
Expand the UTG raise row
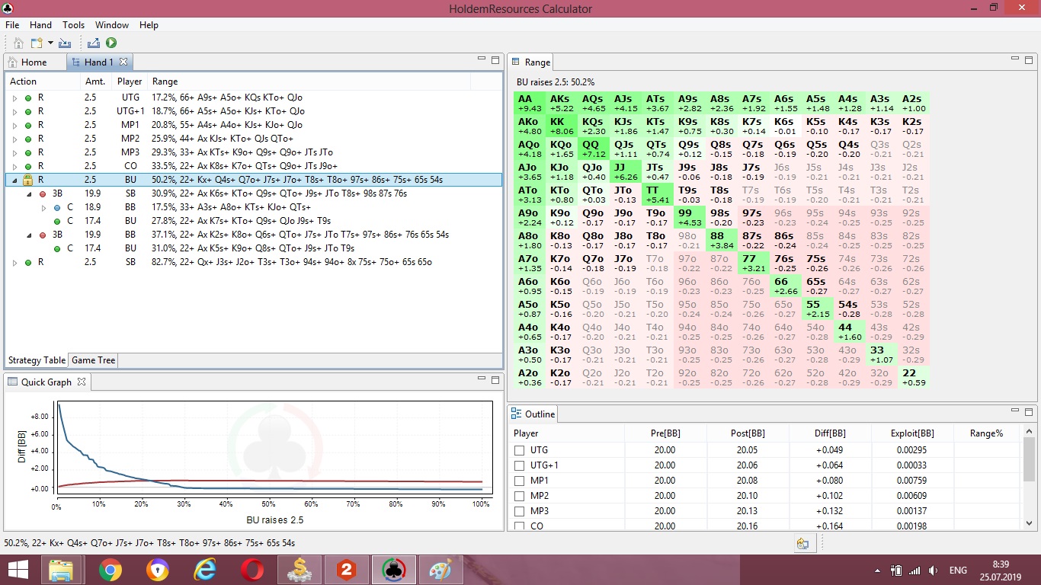tap(14, 98)
